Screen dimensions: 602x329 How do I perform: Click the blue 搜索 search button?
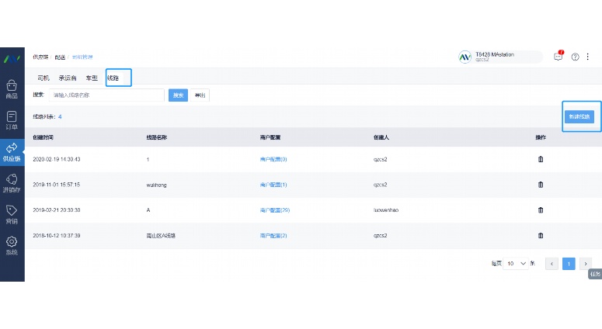tap(178, 95)
